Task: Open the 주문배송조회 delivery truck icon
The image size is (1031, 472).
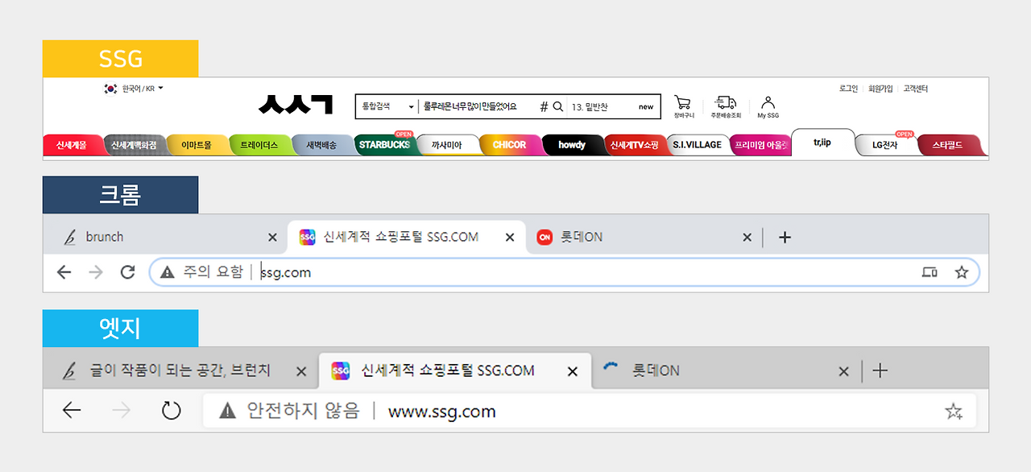Action: tap(726, 103)
